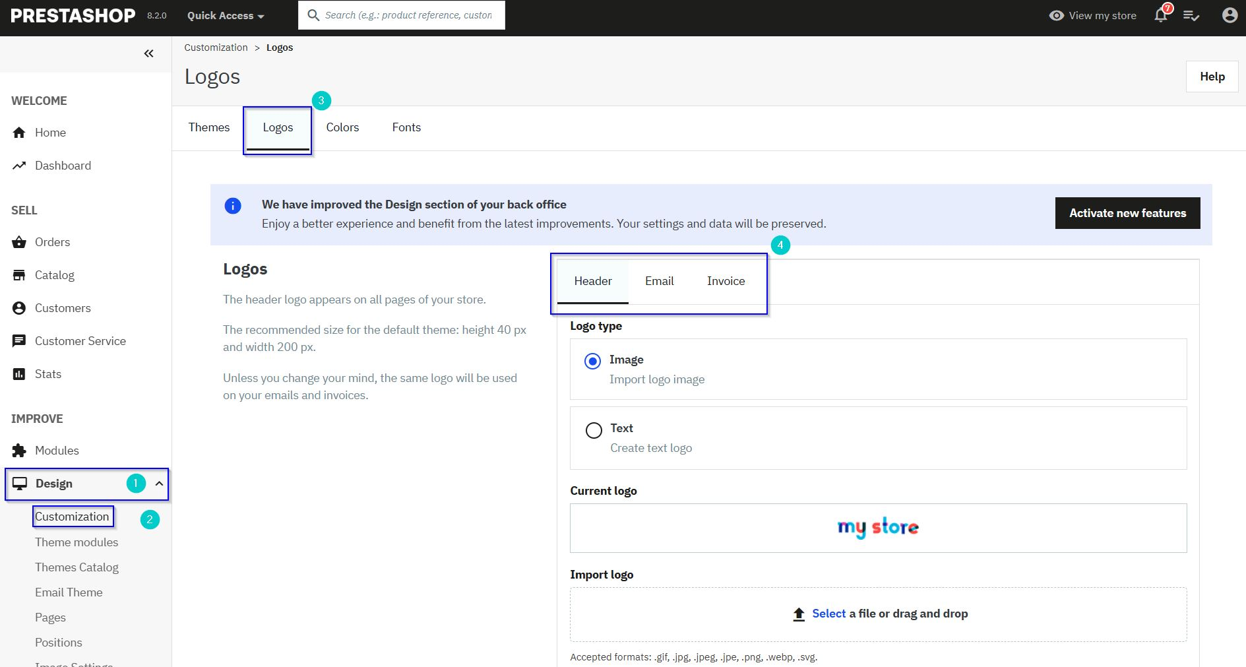This screenshot has height=667, width=1246.
Task: Click View my store eye icon
Action: tap(1057, 15)
